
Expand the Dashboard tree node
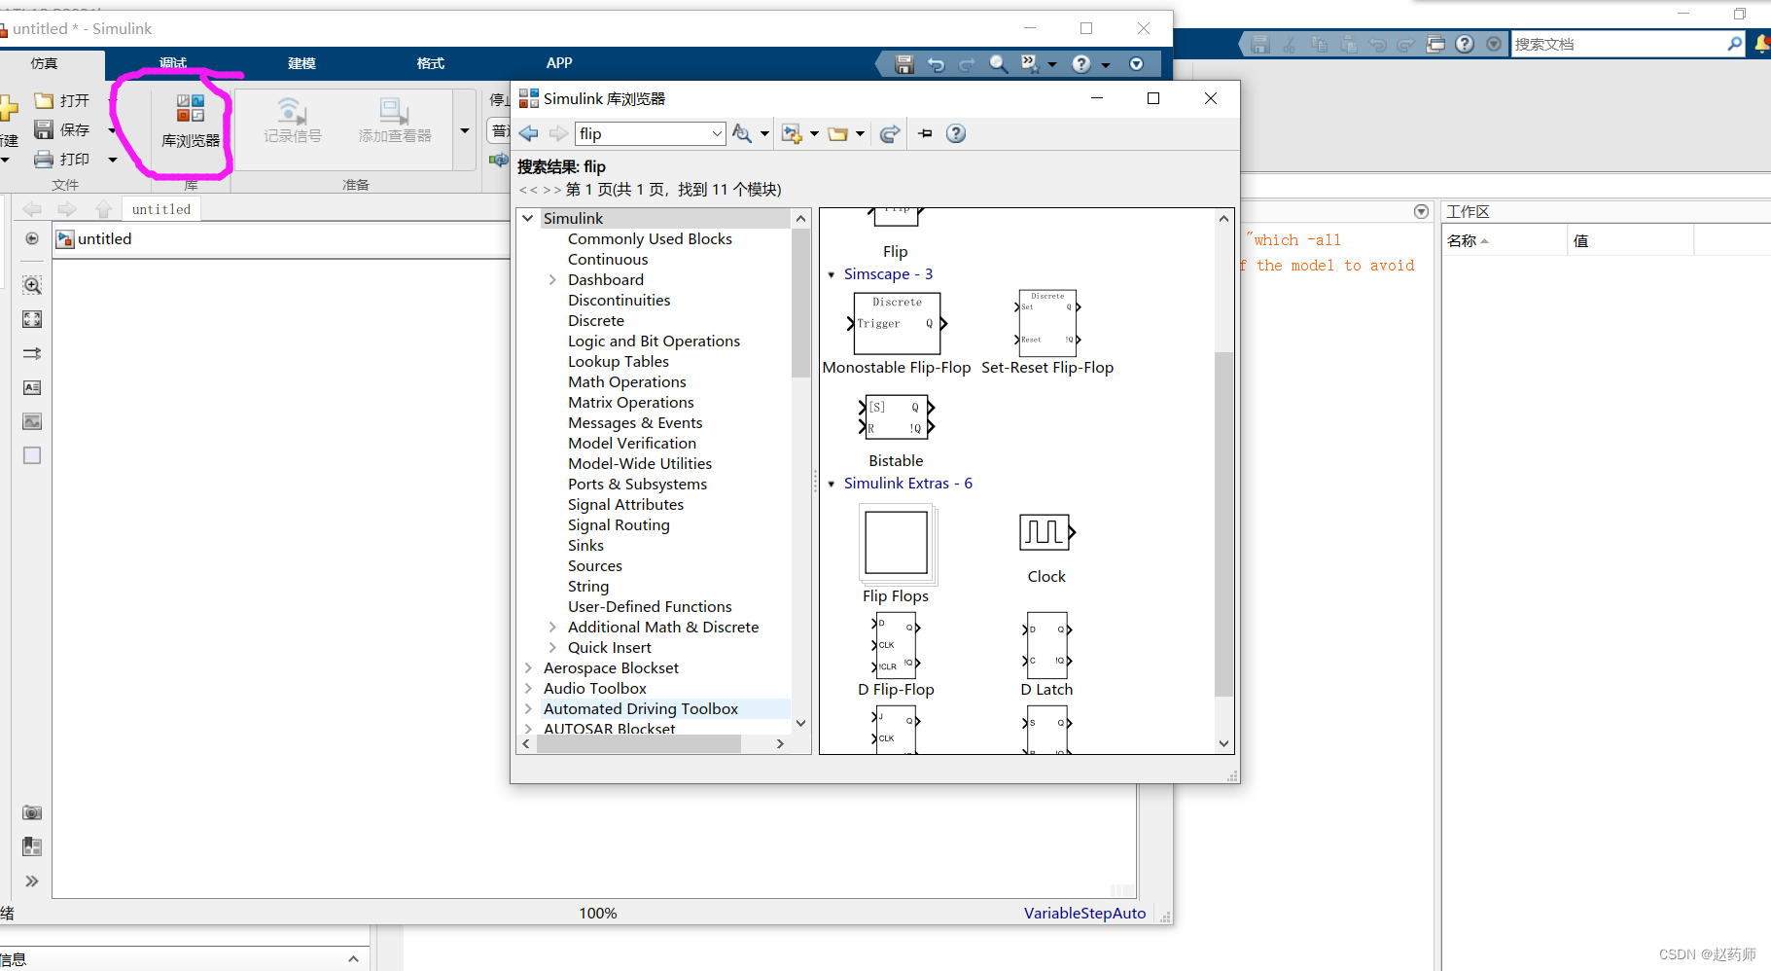point(552,279)
